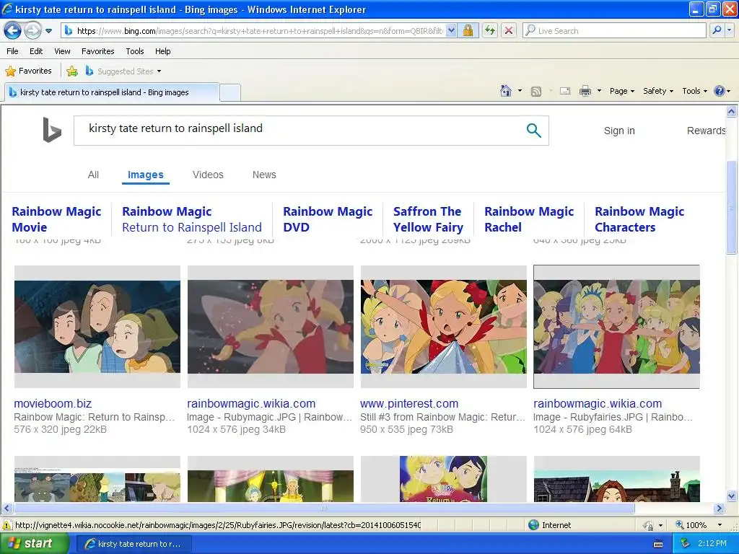Open the Favorites menu
739x554 pixels.
[x=97, y=51]
